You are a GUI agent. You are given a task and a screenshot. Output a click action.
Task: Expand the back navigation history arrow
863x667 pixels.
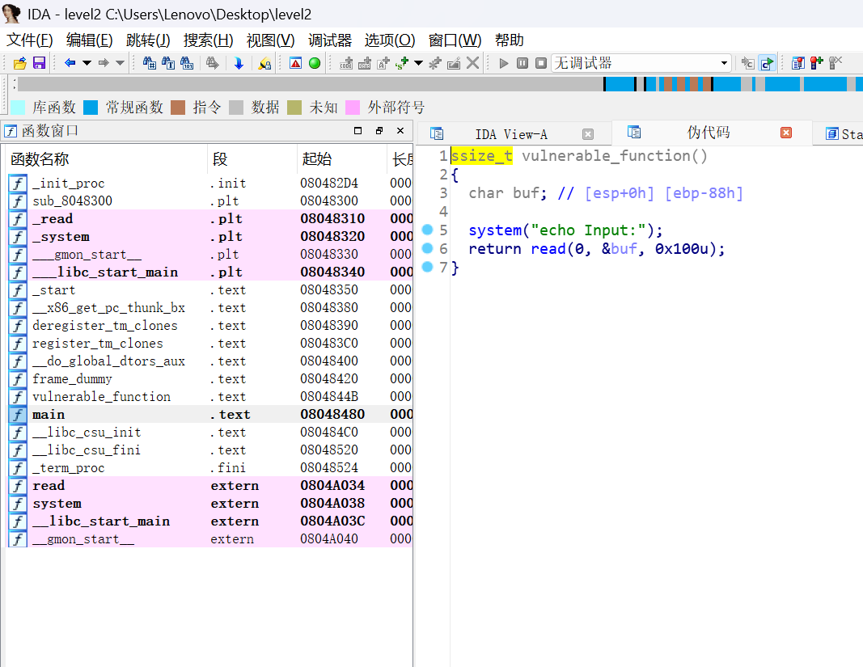[87, 63]
